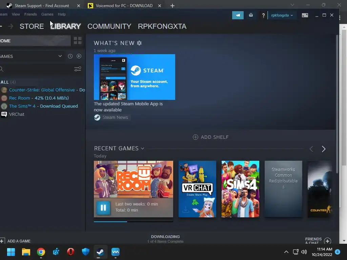Screen dimensions: 347x260
Task: Sort games by recent activity clock icon
Action: (x=70, y=56)
